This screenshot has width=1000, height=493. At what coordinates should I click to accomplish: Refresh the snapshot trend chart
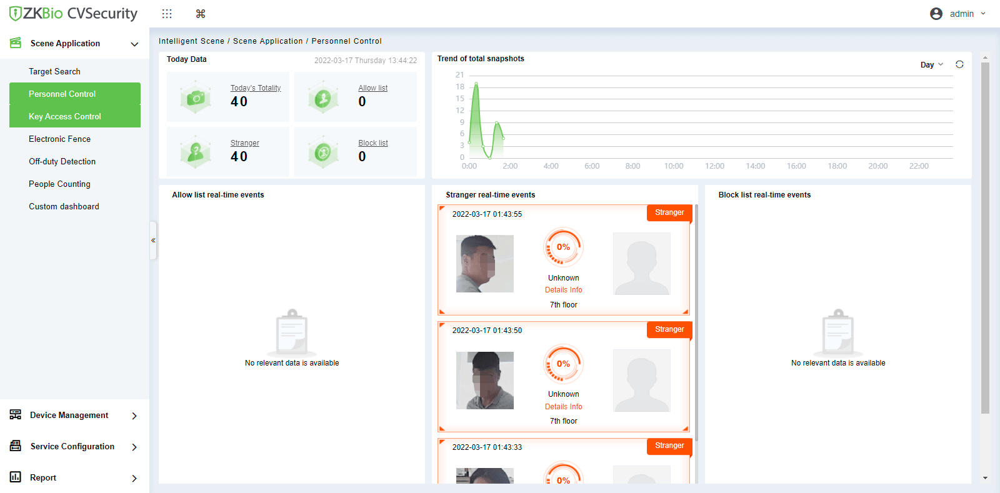(959, 64)
